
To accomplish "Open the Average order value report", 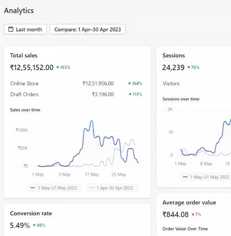I will coord(189,203).
